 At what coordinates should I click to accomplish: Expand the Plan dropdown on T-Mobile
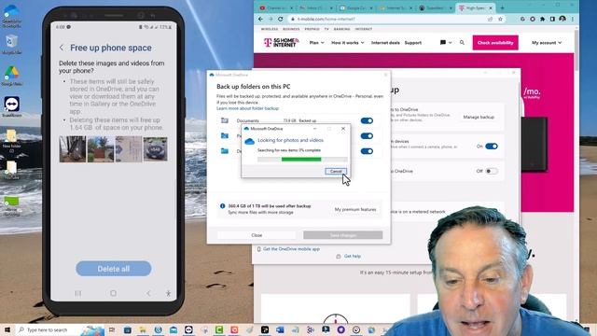(x=317, y=43)
